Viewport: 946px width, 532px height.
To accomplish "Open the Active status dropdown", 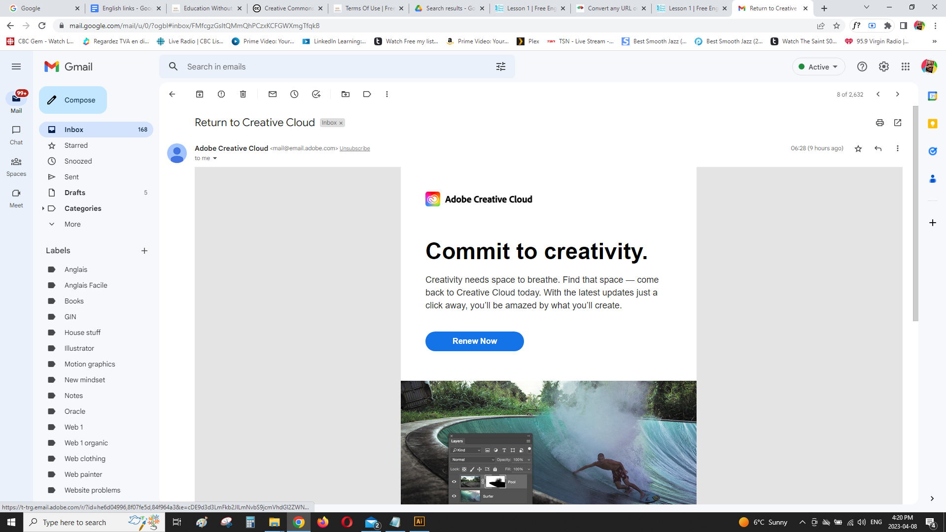I will pyautogui.click(x=818, y=67).
